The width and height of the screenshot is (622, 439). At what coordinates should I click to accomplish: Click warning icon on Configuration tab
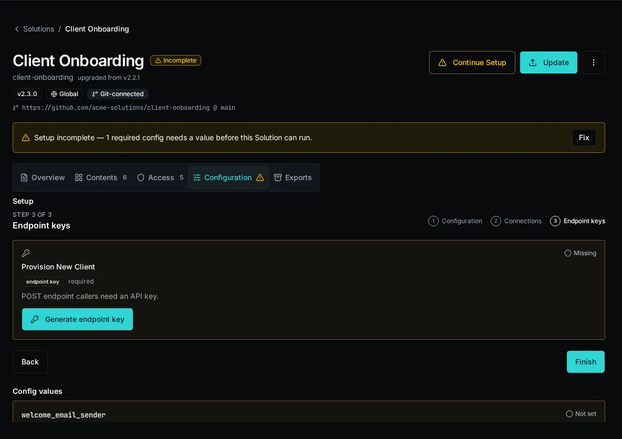tap(260, 177)
